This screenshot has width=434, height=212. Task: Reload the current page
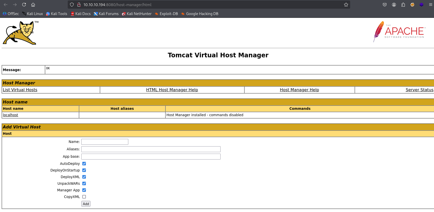[24, 5]
